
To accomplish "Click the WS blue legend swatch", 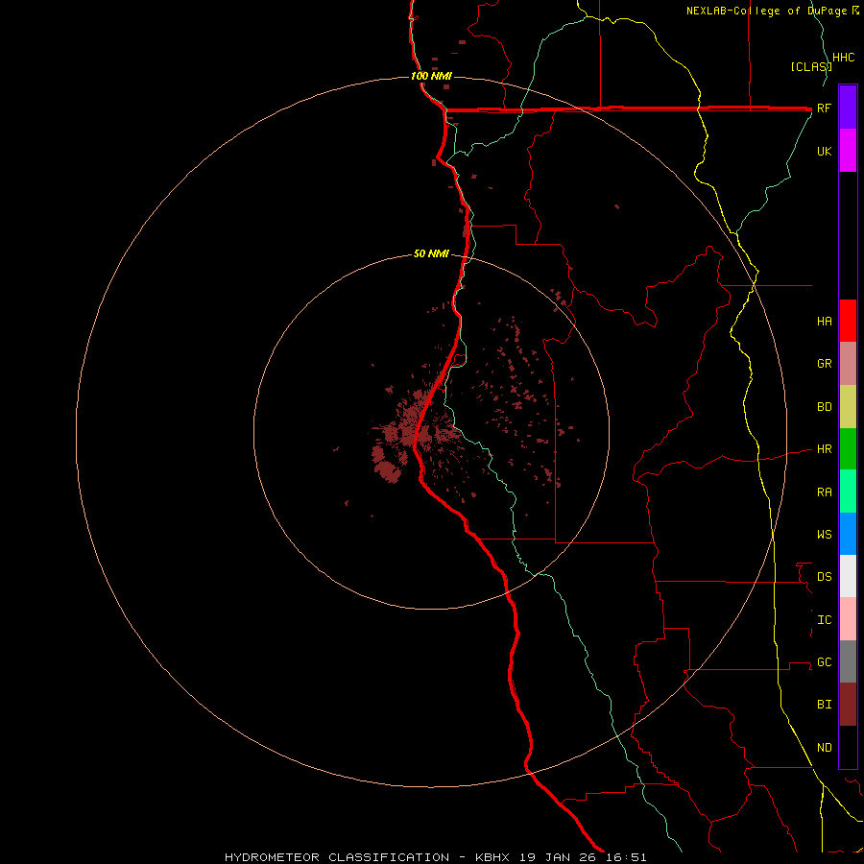I will [x=848, y=534].
